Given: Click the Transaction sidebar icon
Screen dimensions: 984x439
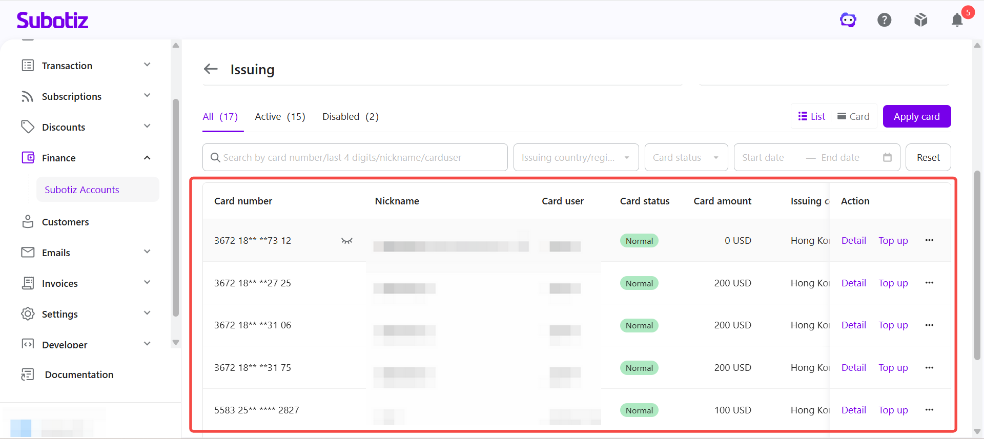Looking at the screenshot, I should coord(28,66).
